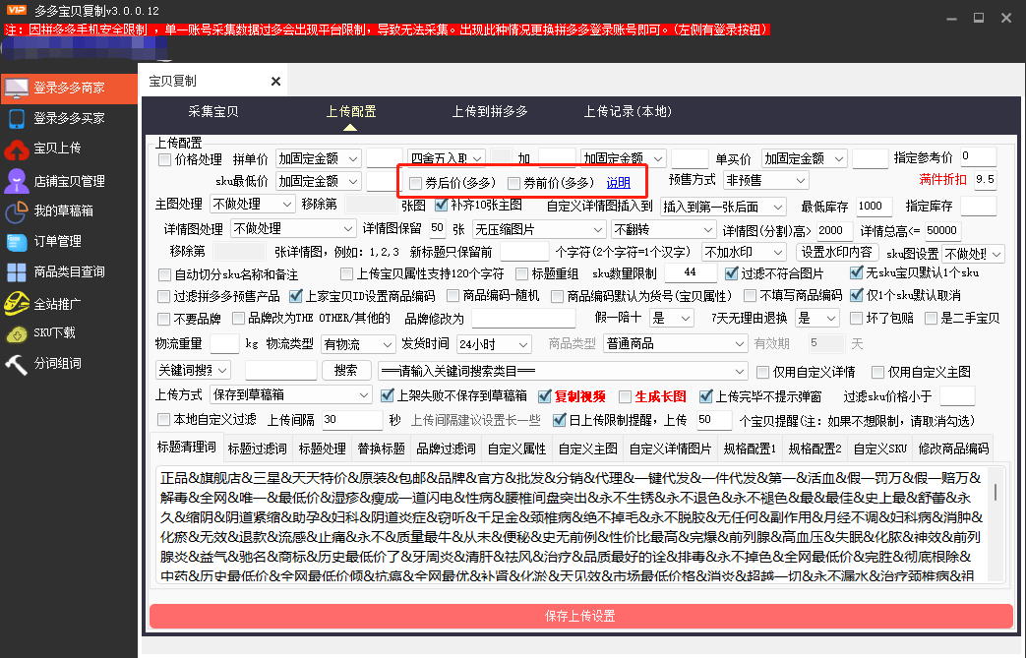The image size is (1026, 658).
Task: Open the 自定义SKU tab
Action: (x=880, y=449)
